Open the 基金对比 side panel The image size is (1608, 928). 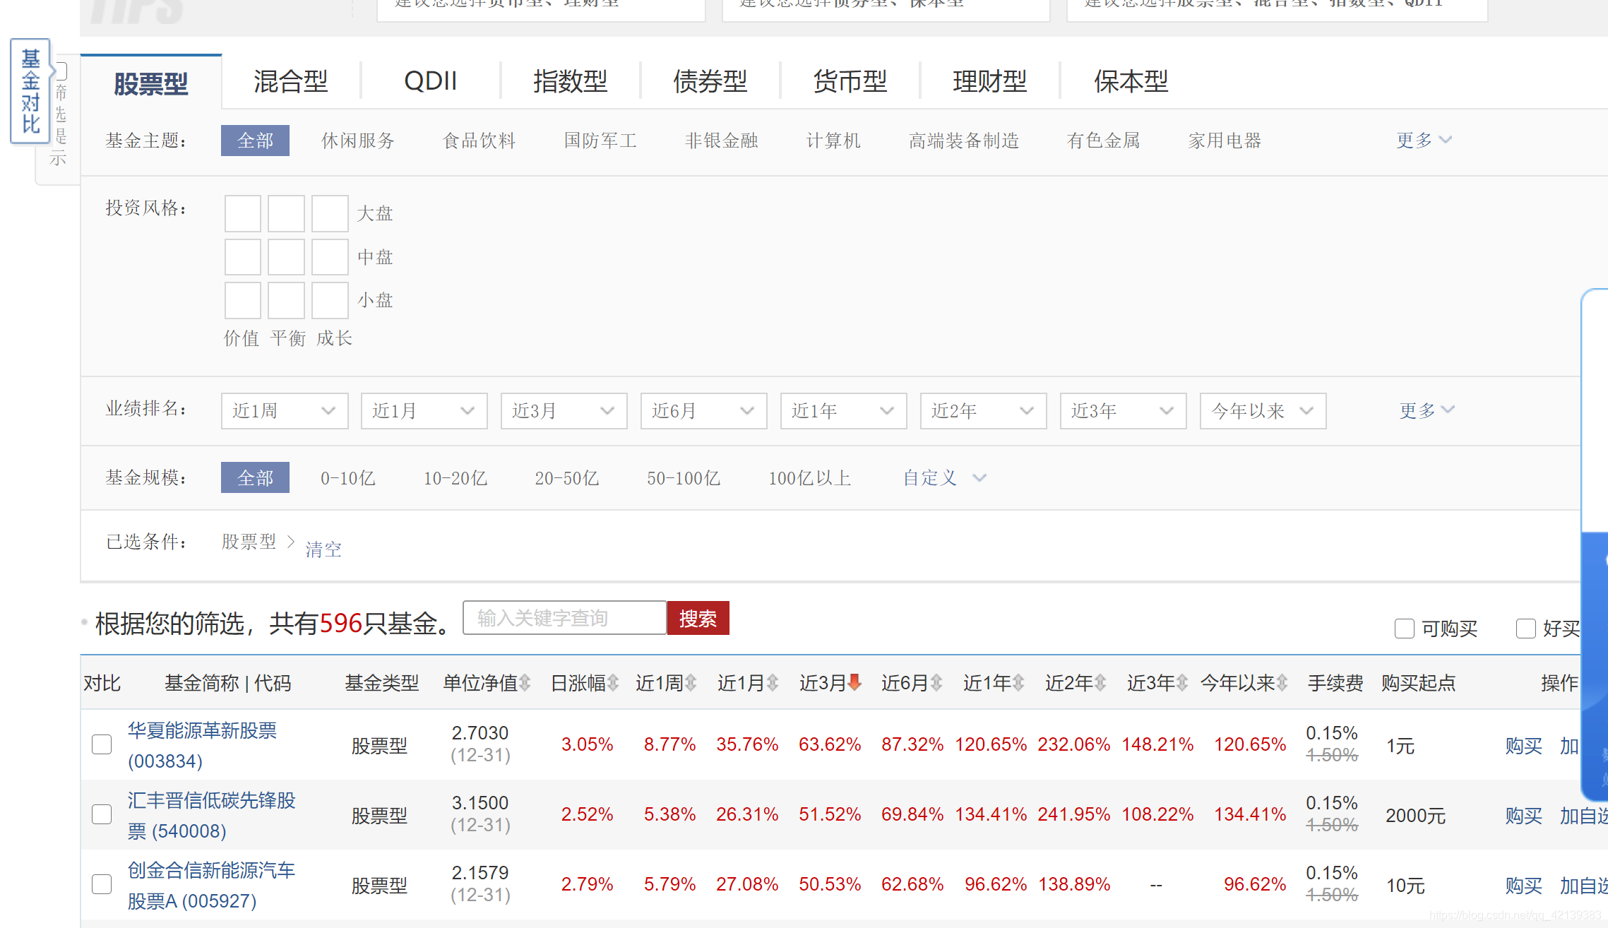point(30,91)
